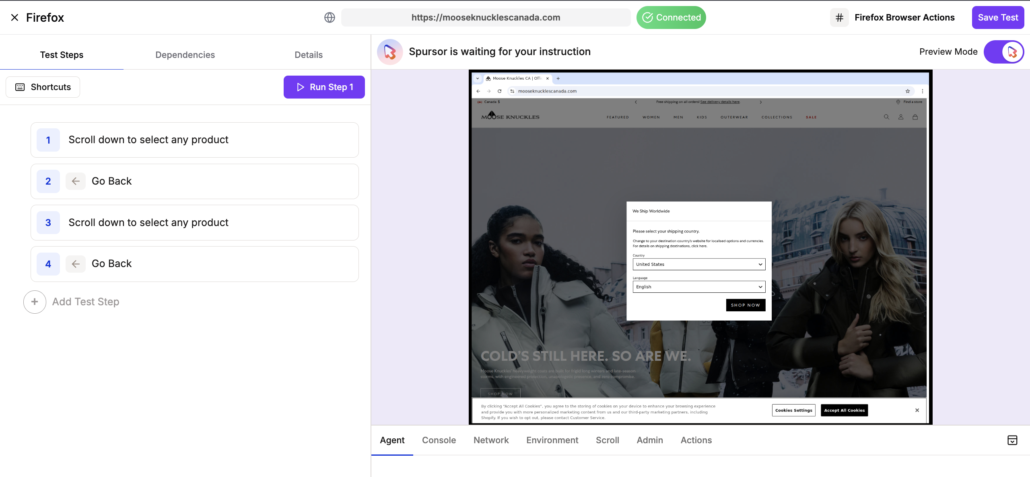Click the plus icon to add test step

(35, 302)
